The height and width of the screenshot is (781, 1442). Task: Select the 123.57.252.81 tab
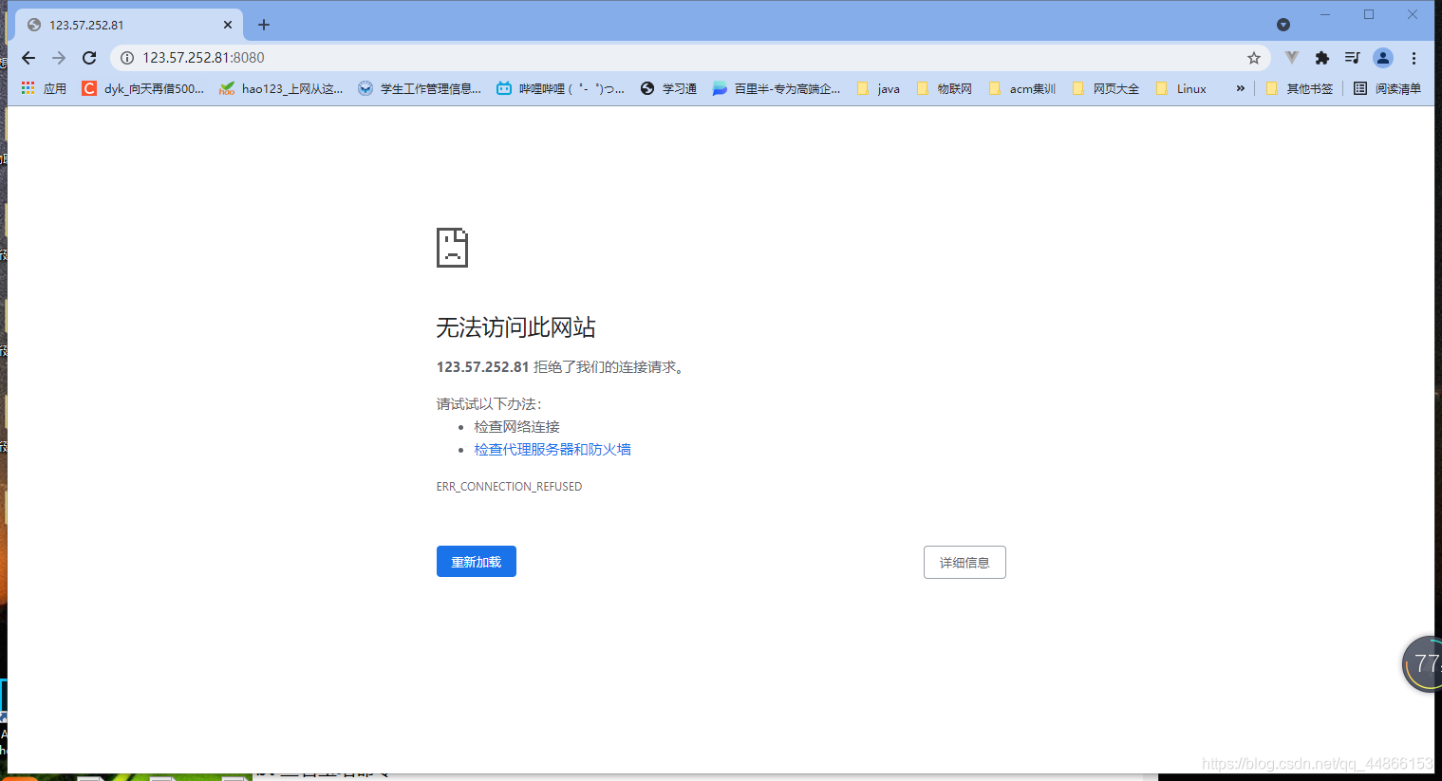(x=129, y=25)
